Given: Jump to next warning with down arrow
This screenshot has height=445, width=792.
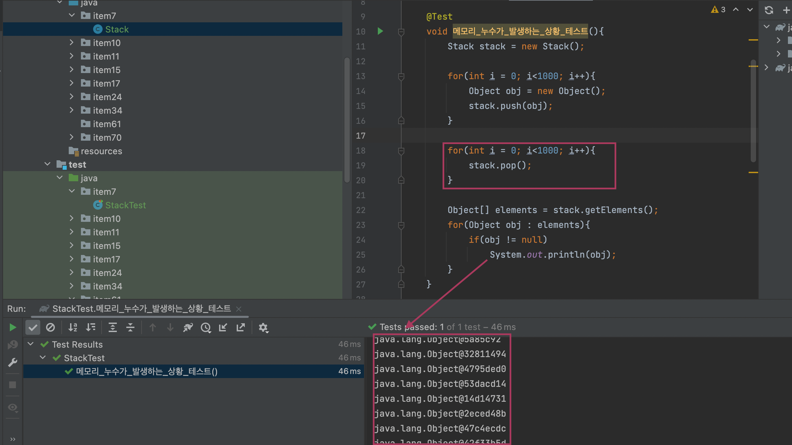Looking at the screenshot, I should pyautogui.click(x=750, y=10).
